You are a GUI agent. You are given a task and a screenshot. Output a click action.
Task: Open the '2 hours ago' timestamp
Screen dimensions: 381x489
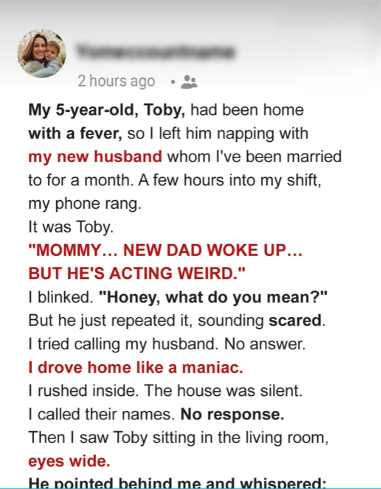(116, 81)
